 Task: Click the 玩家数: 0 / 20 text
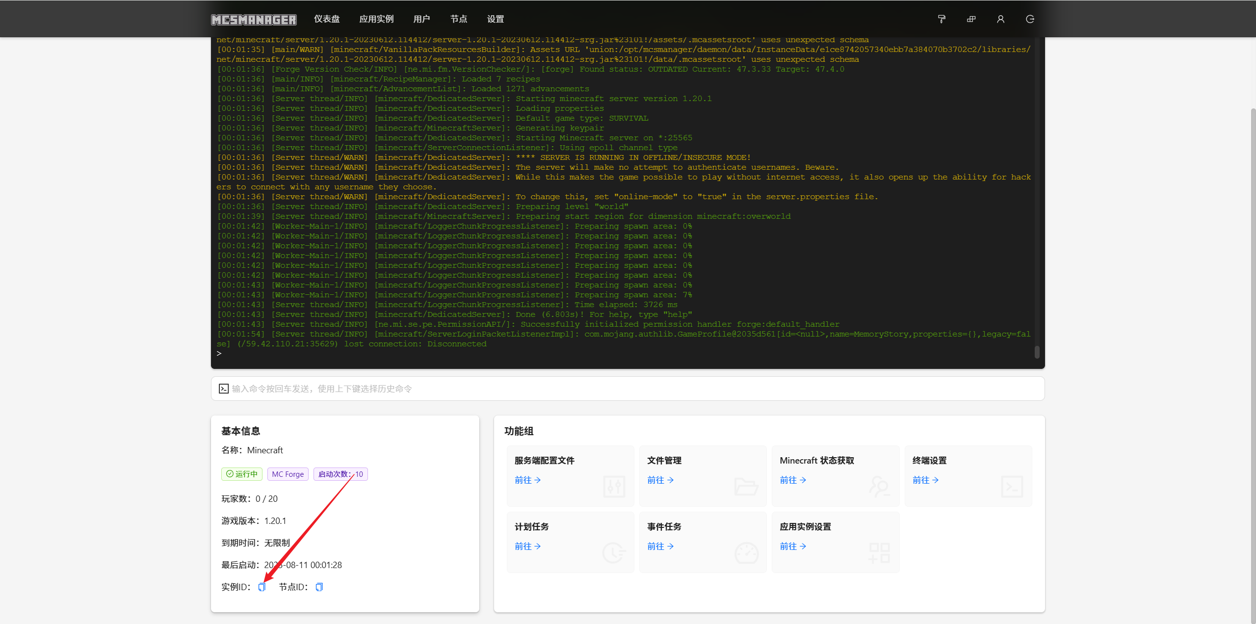tap(249, 498)
